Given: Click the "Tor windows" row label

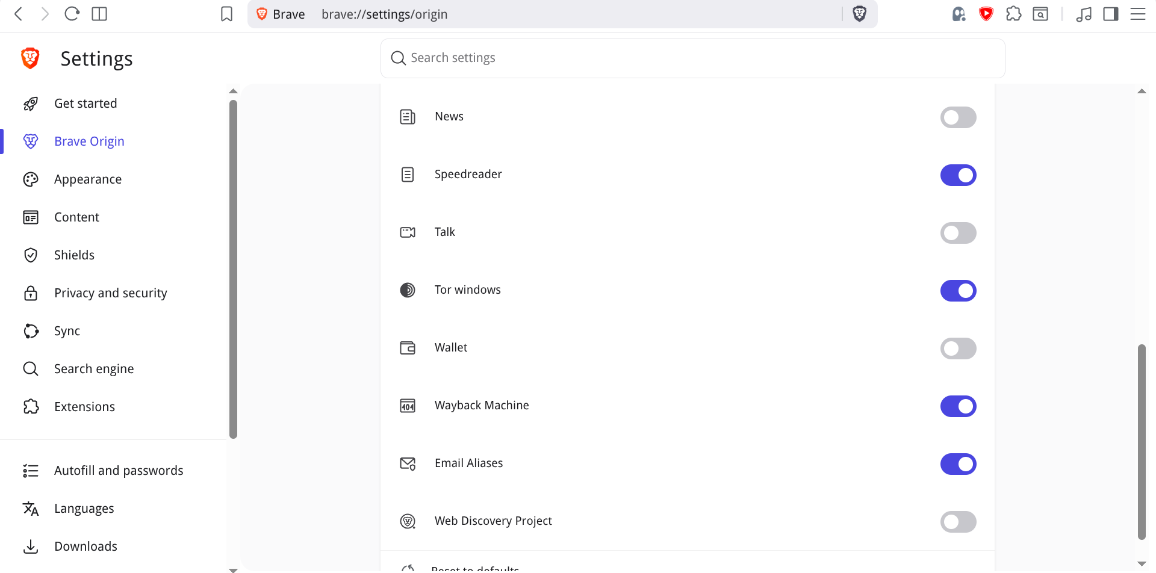Looking at the screenshot, I should [x=468, y=290].
